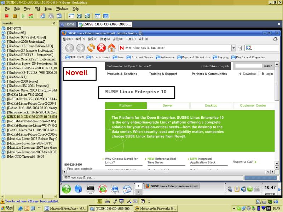Click Firefox forward arrow button

[x=81, y=48]
